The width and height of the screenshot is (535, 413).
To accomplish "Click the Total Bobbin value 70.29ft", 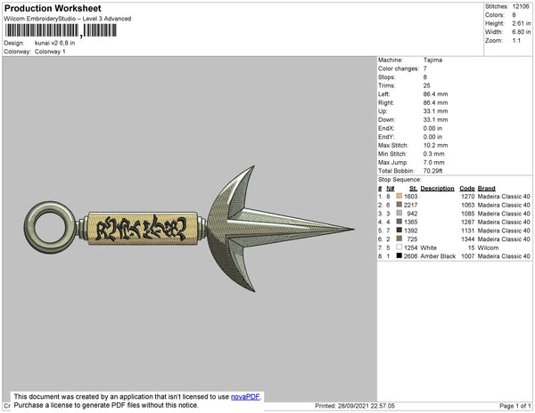I will pos(432,171).
